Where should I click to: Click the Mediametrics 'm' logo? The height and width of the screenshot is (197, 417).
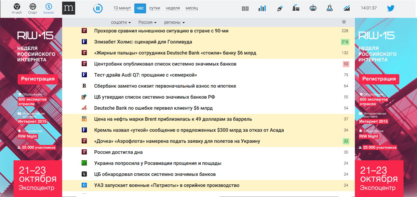pos(69,8)
